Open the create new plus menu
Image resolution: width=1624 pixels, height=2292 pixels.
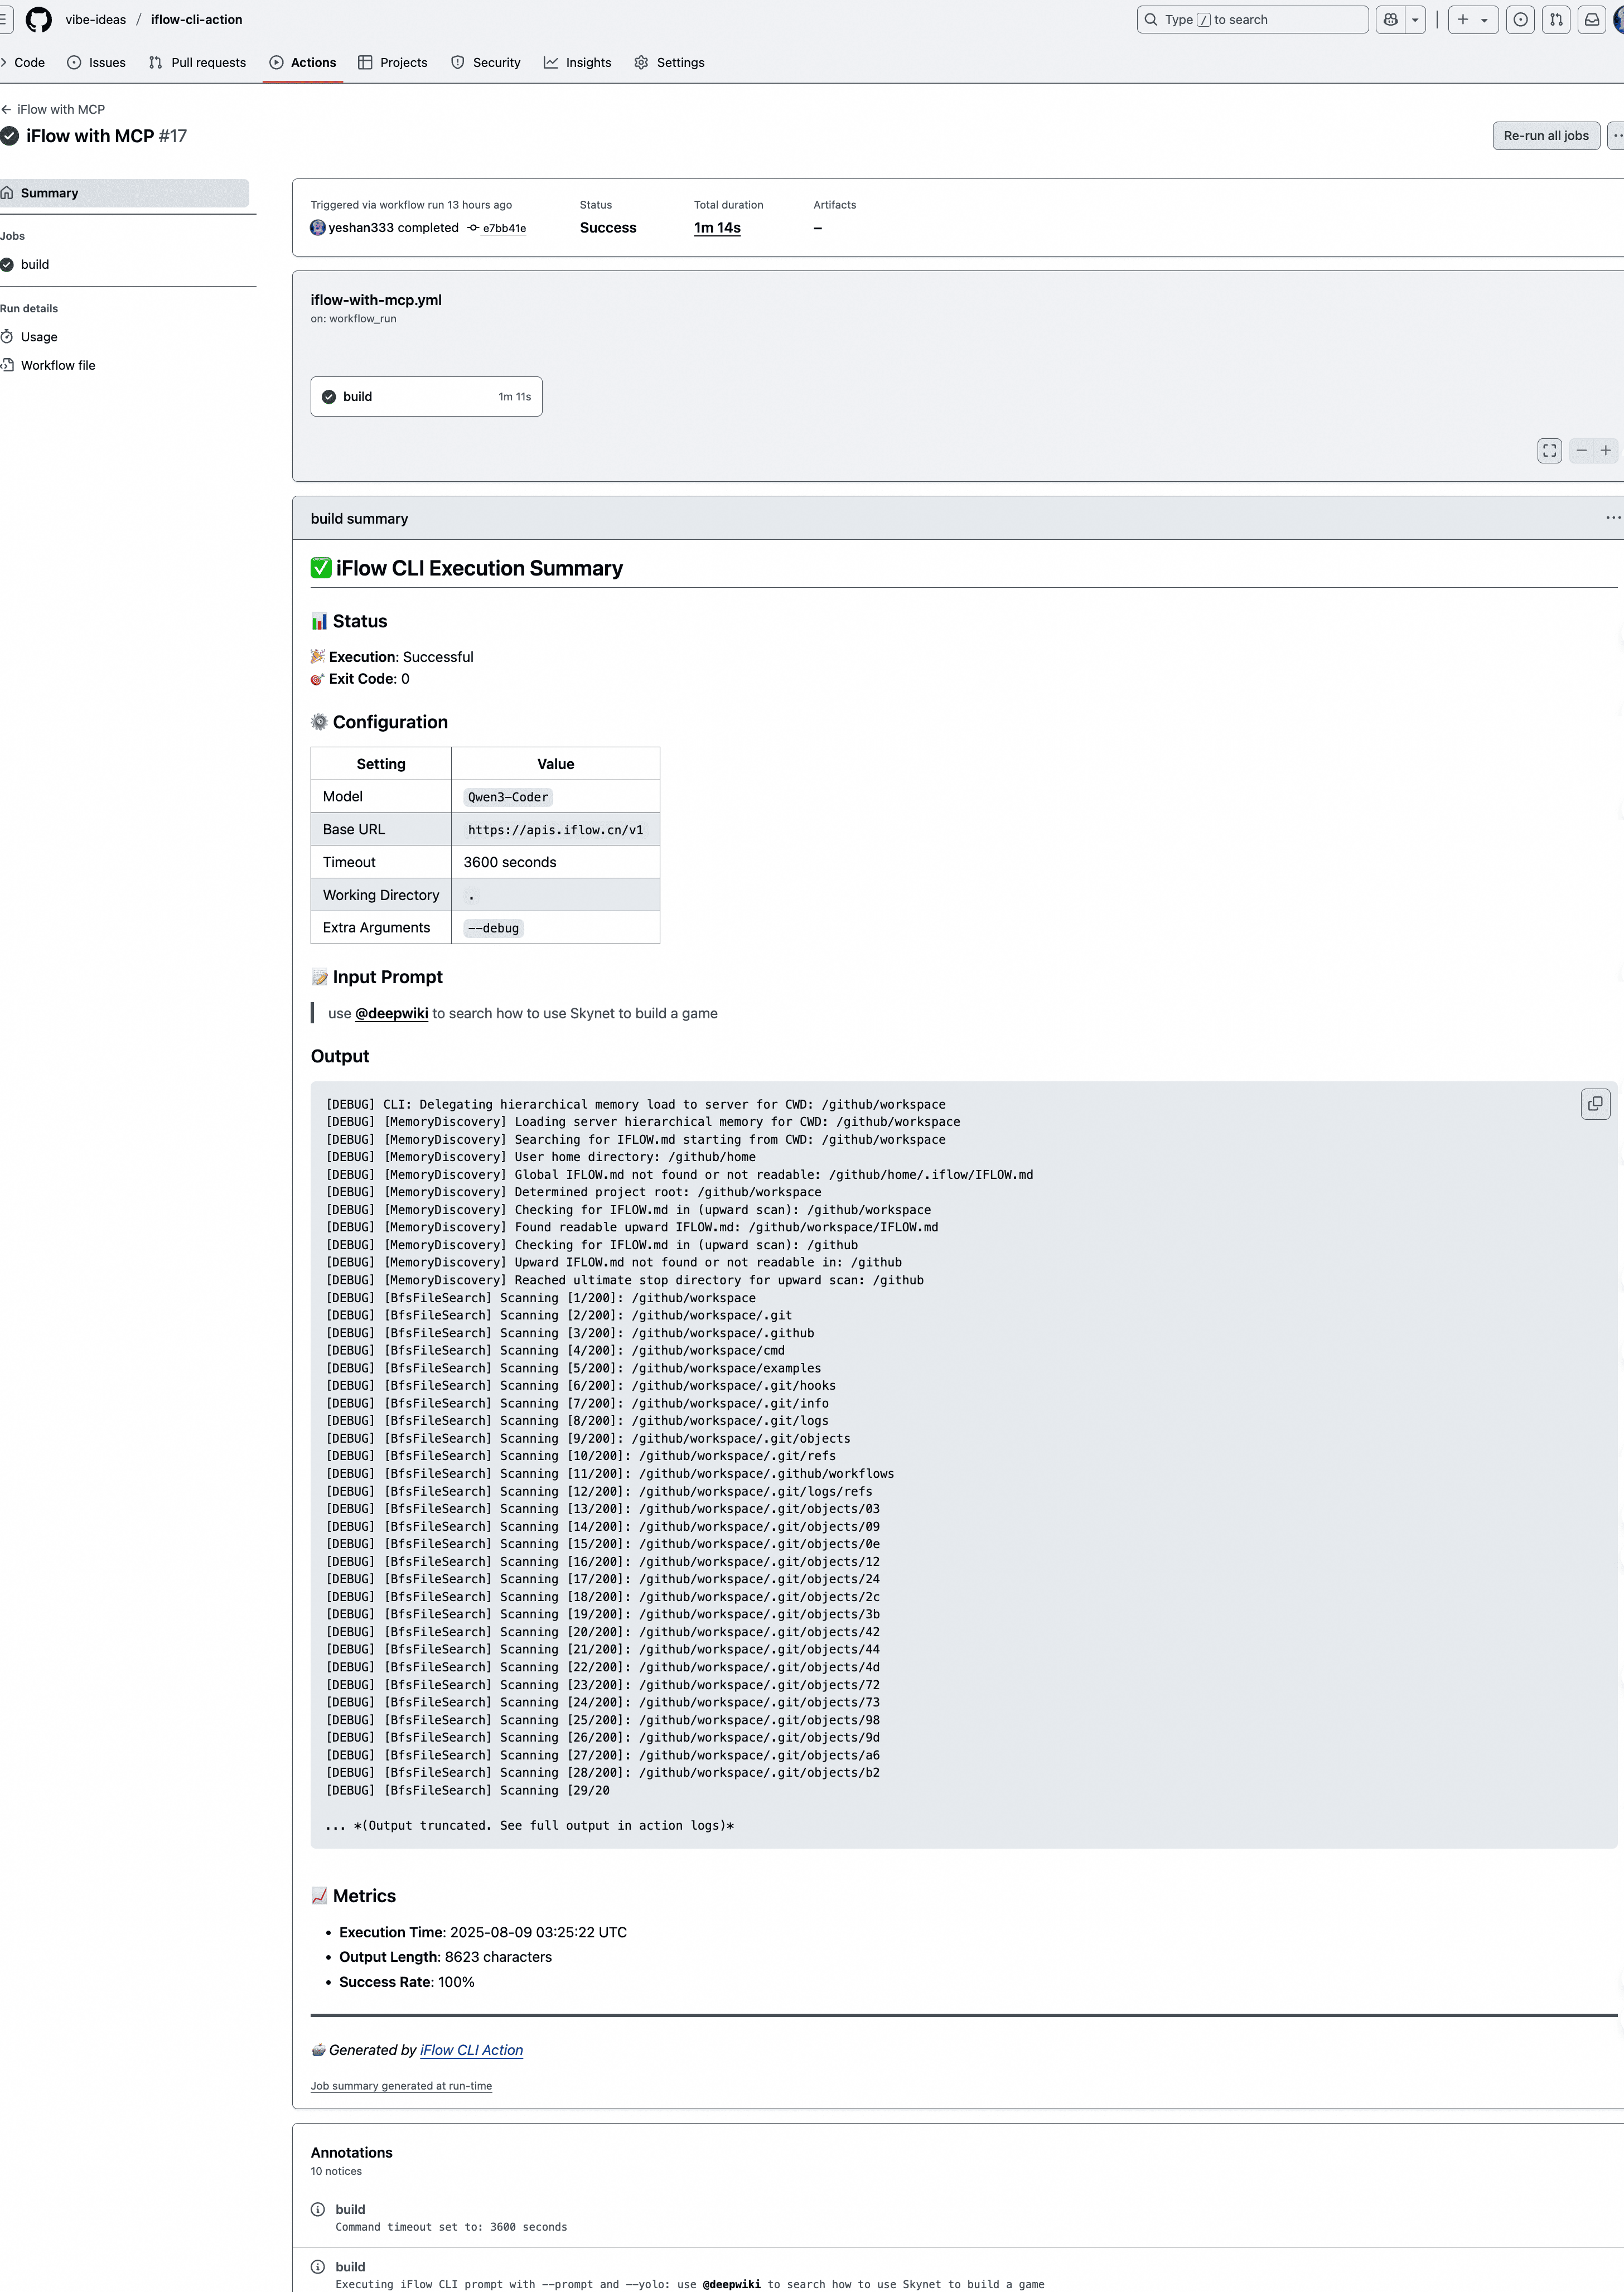click(1472, 20)
